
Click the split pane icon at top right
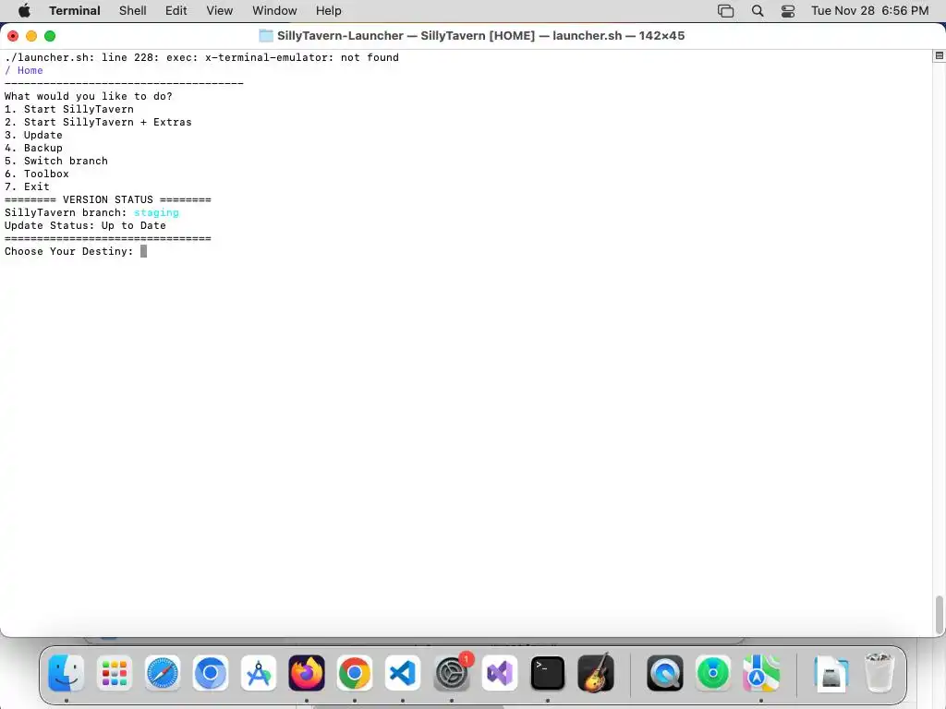[940, 55]
